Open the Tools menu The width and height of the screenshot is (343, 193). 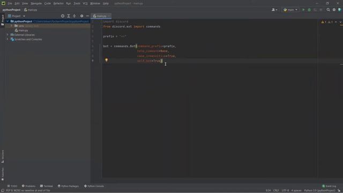(77, 4)
